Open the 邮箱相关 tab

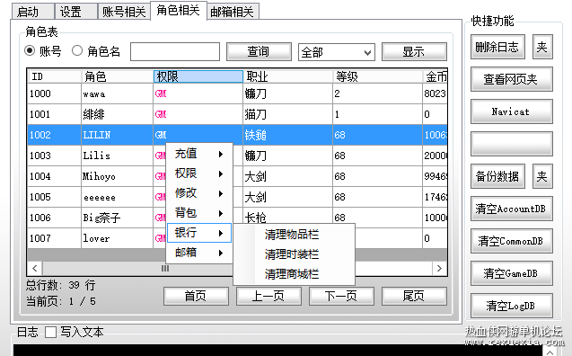point(233,12)
